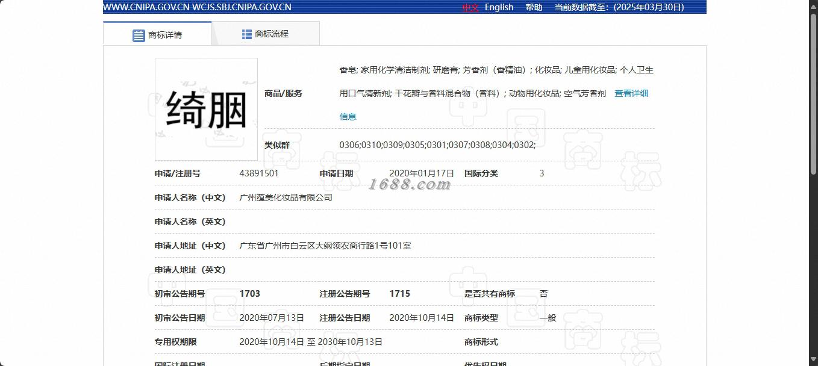Click the 信息 link text
The image size is (818, 366).
pos(348,117)
